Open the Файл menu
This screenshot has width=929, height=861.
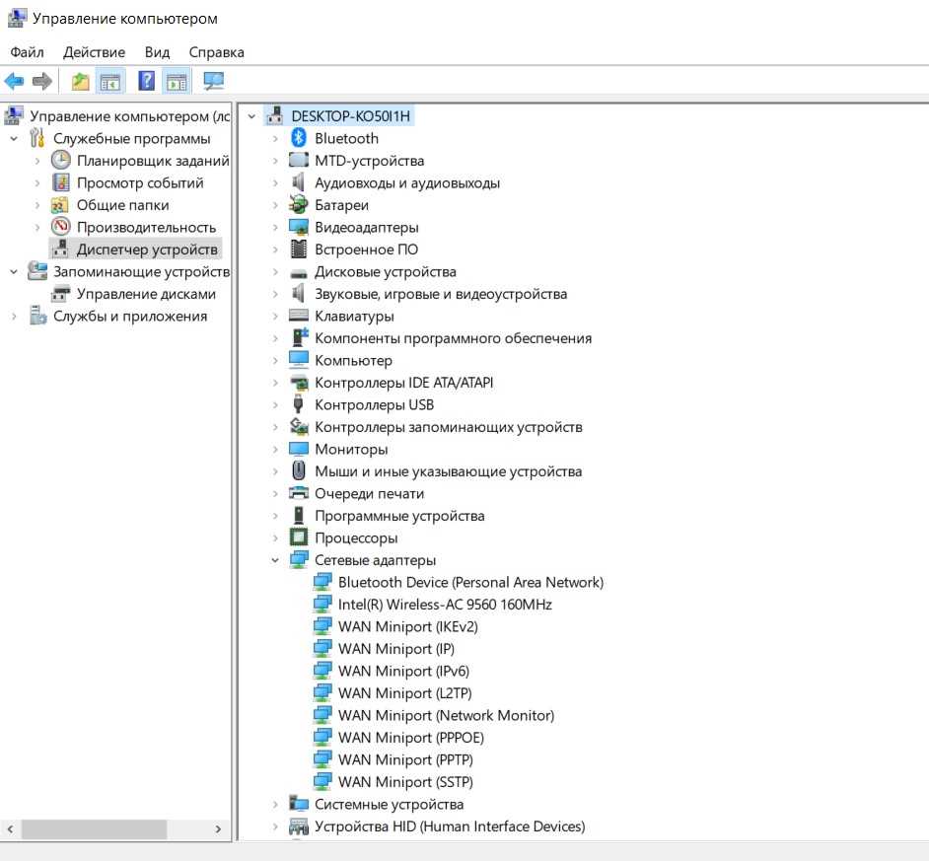pos(28,52)
